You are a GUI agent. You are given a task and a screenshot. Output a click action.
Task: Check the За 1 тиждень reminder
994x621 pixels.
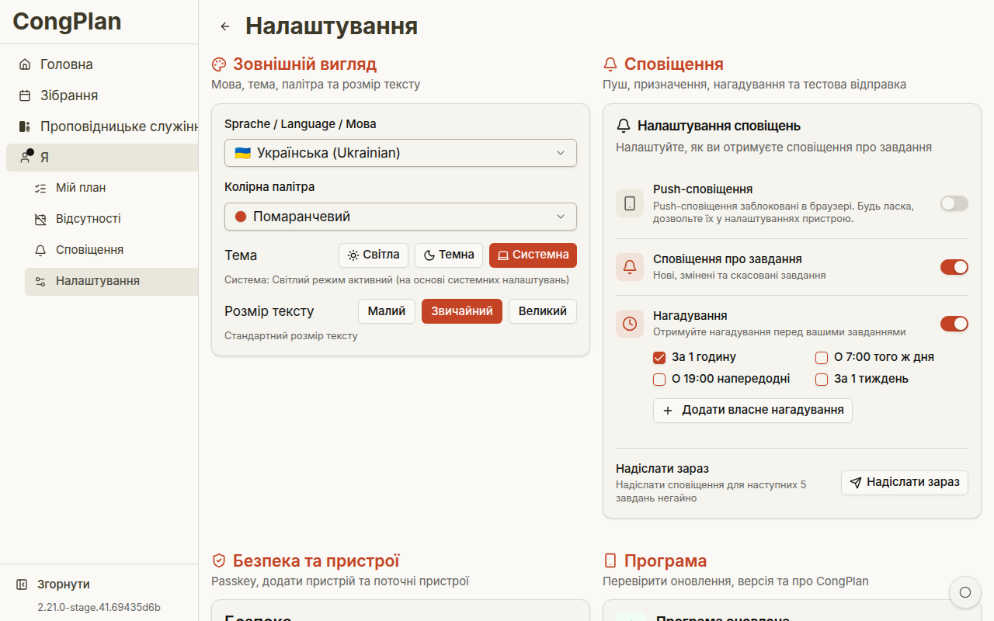(822, 380)
